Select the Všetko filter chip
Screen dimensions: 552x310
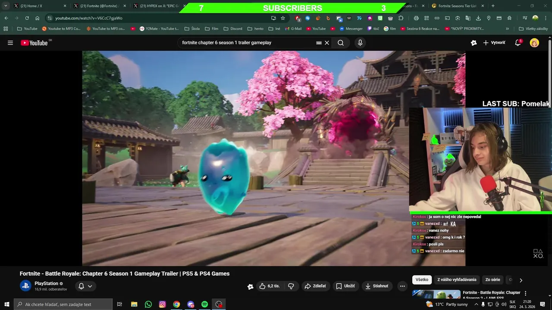pyautogui.click(x=422, y=279)
